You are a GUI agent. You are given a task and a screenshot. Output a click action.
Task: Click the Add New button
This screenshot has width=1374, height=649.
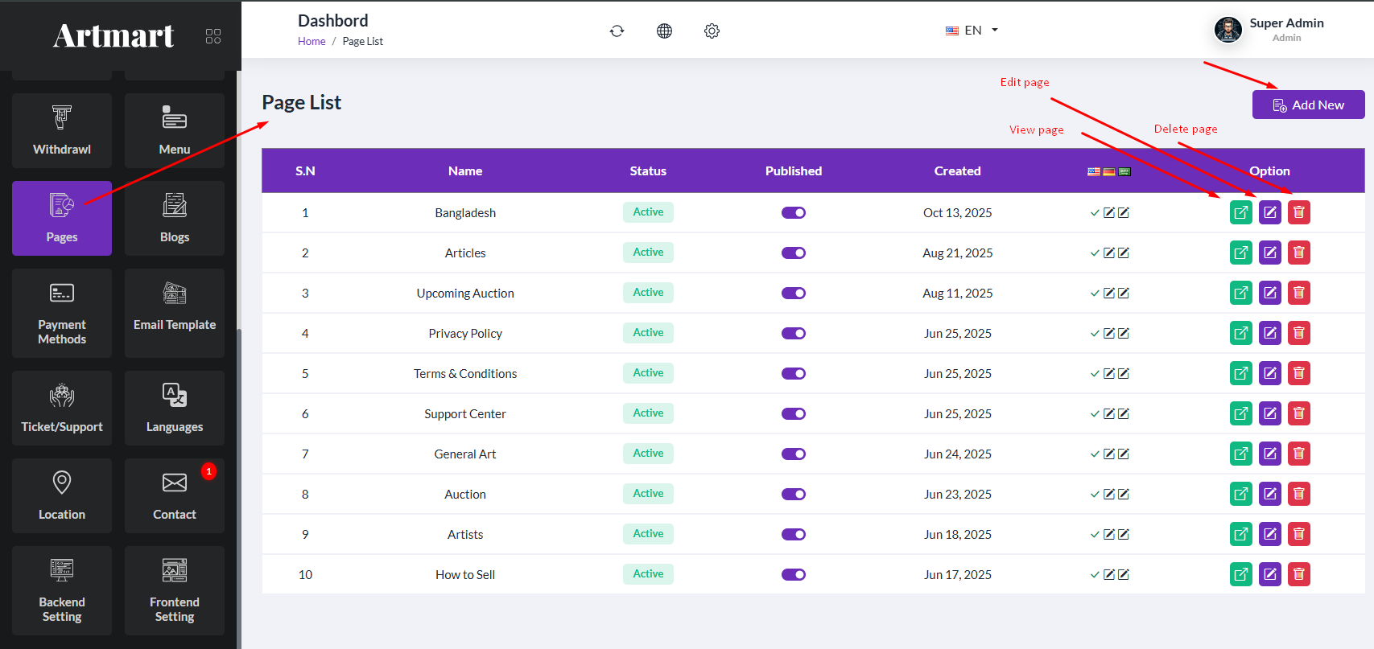coord(1308,105)
